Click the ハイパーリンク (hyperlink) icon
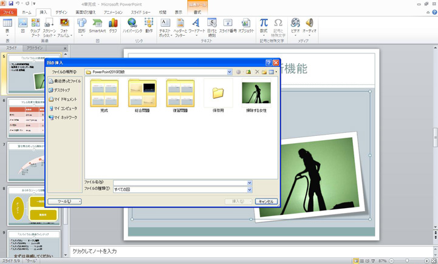The width and height of the screenshot is (438, 264). [132, 25]
